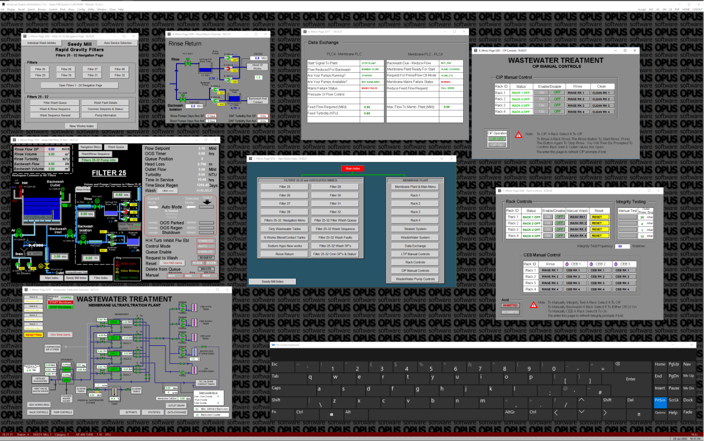Click Filter 25 button in Navigation Page window
704x441 pixels.
click(40, 69)
